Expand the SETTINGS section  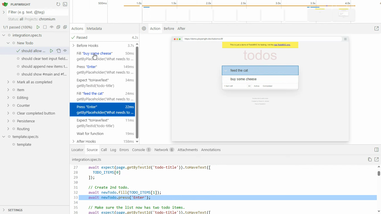pyautogui.click(x=4, y=210)
